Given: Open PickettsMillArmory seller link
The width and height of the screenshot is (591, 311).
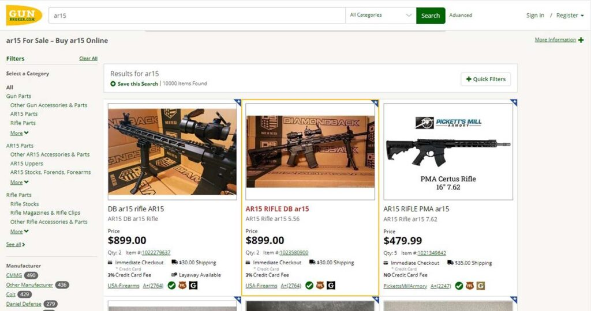Looking at the screenshot, I should tap(405, 286).
